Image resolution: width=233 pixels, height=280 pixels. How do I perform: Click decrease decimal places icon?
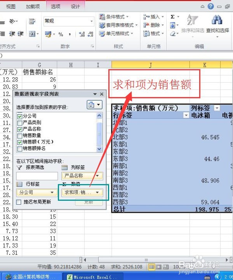click(90, 34)
